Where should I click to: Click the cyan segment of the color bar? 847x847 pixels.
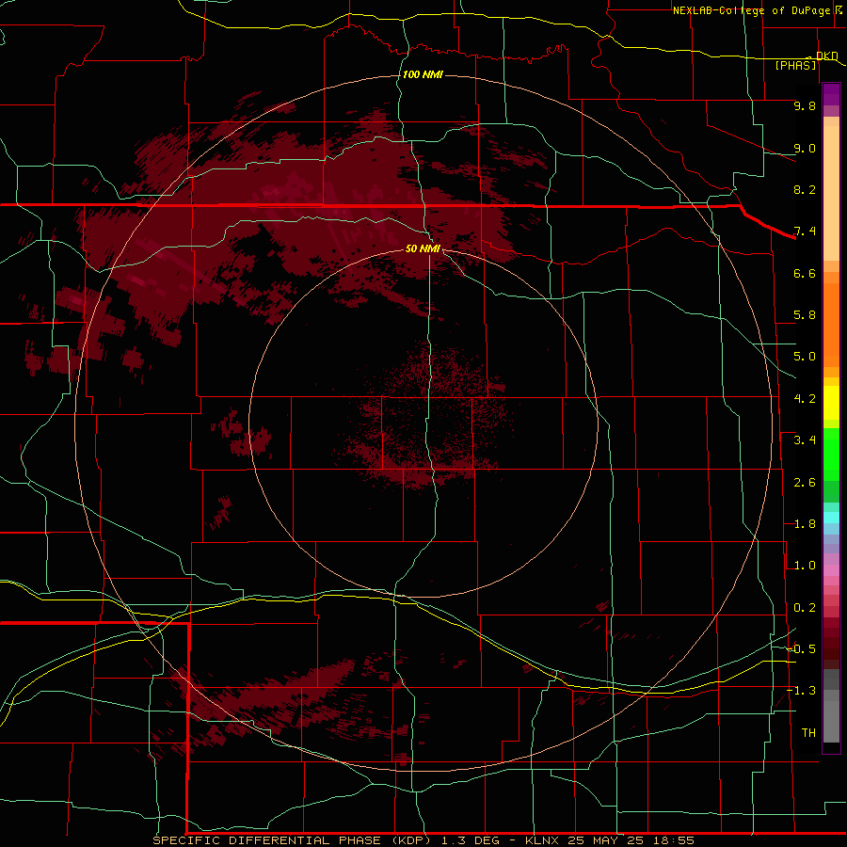tap(831, 518)
